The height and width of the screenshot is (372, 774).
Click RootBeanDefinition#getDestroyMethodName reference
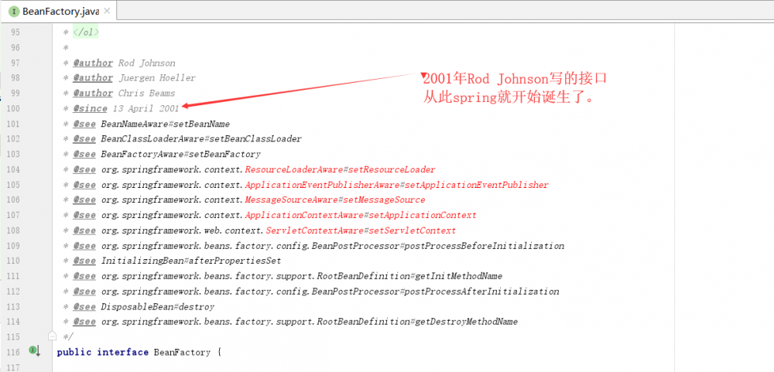(x=418, y=322)
